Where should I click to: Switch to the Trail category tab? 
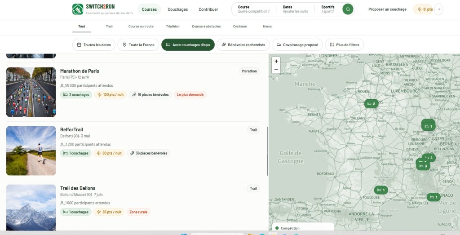click(x=109, y=27)
